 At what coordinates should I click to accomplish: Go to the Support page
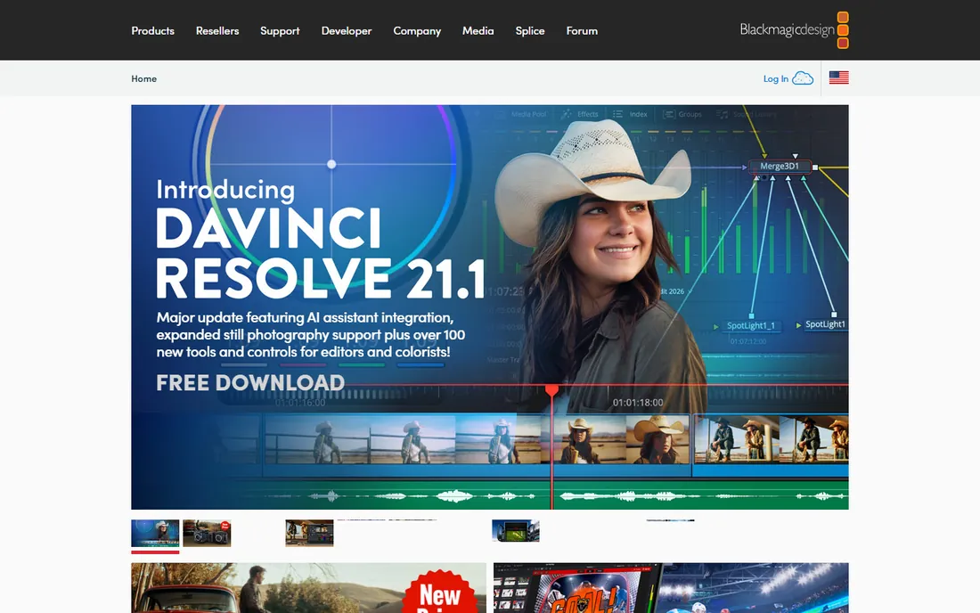[280, 30]
